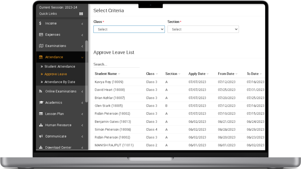Screen dimensions: 301x169
Task: Select David Heart (18008) row
Action: (179, 90)
